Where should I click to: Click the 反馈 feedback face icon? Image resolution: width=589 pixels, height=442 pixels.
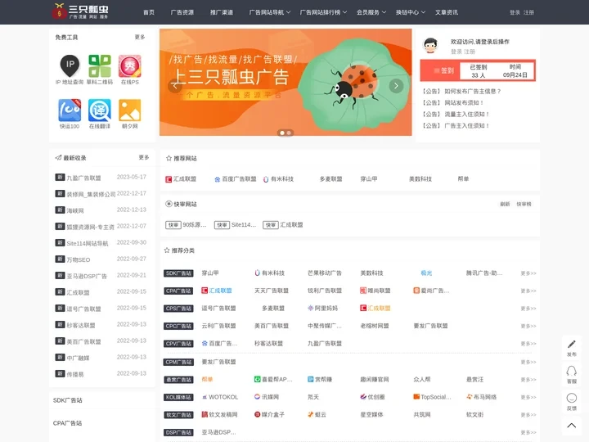pos(571,398)
